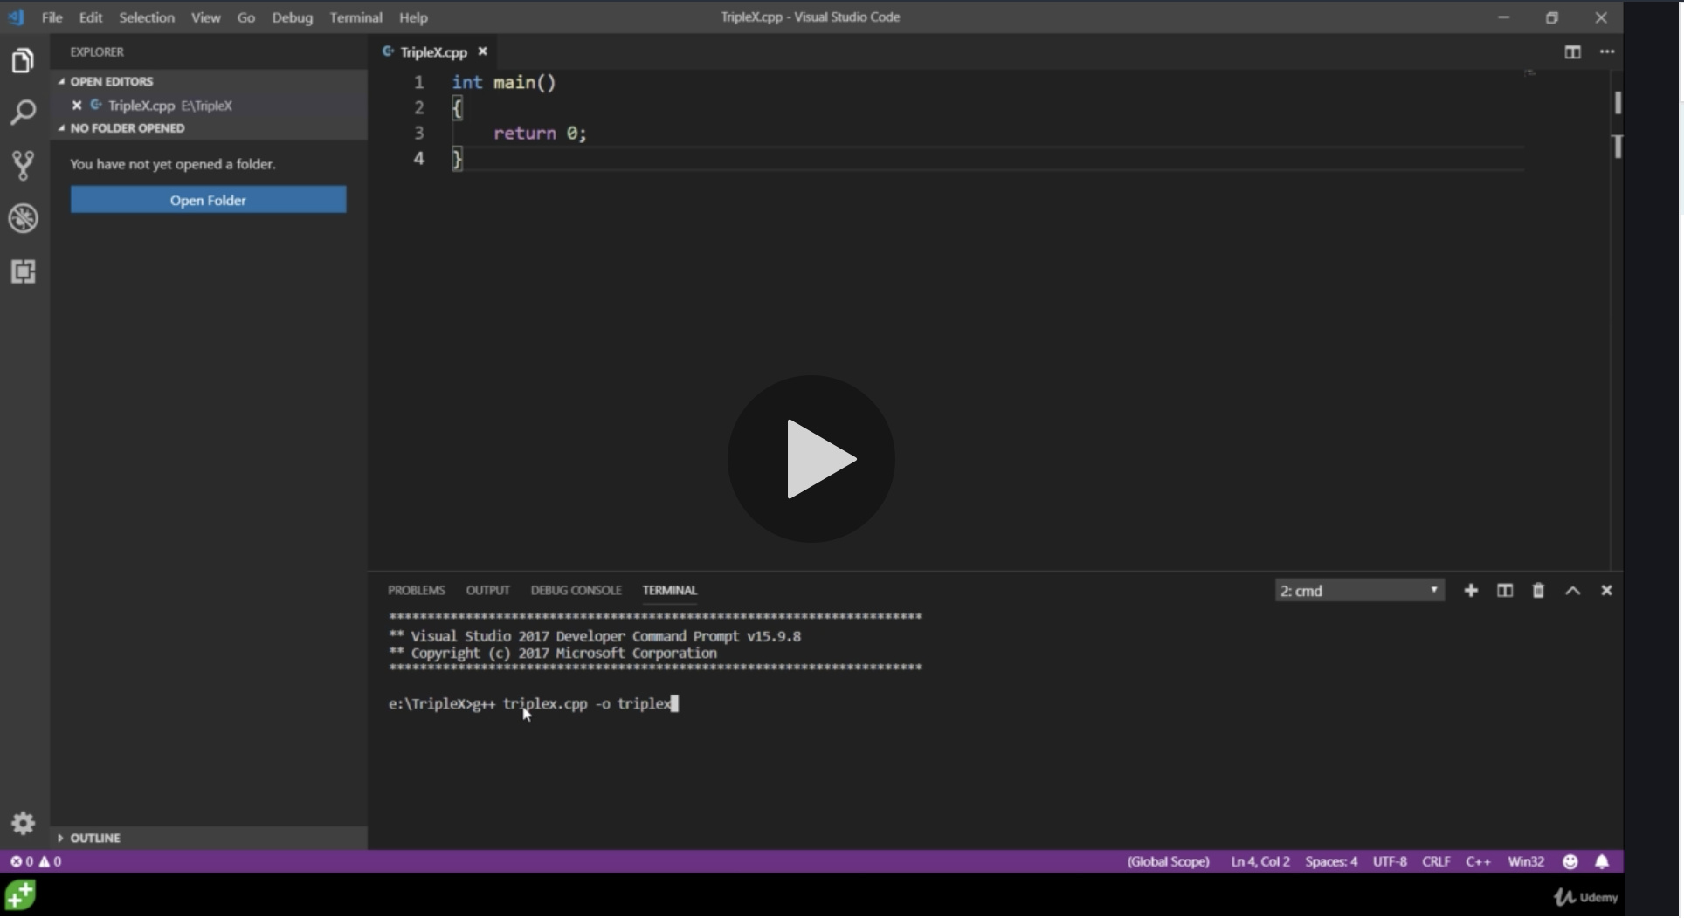Kill terminal with trash icon

click(x=1538, y=591)
